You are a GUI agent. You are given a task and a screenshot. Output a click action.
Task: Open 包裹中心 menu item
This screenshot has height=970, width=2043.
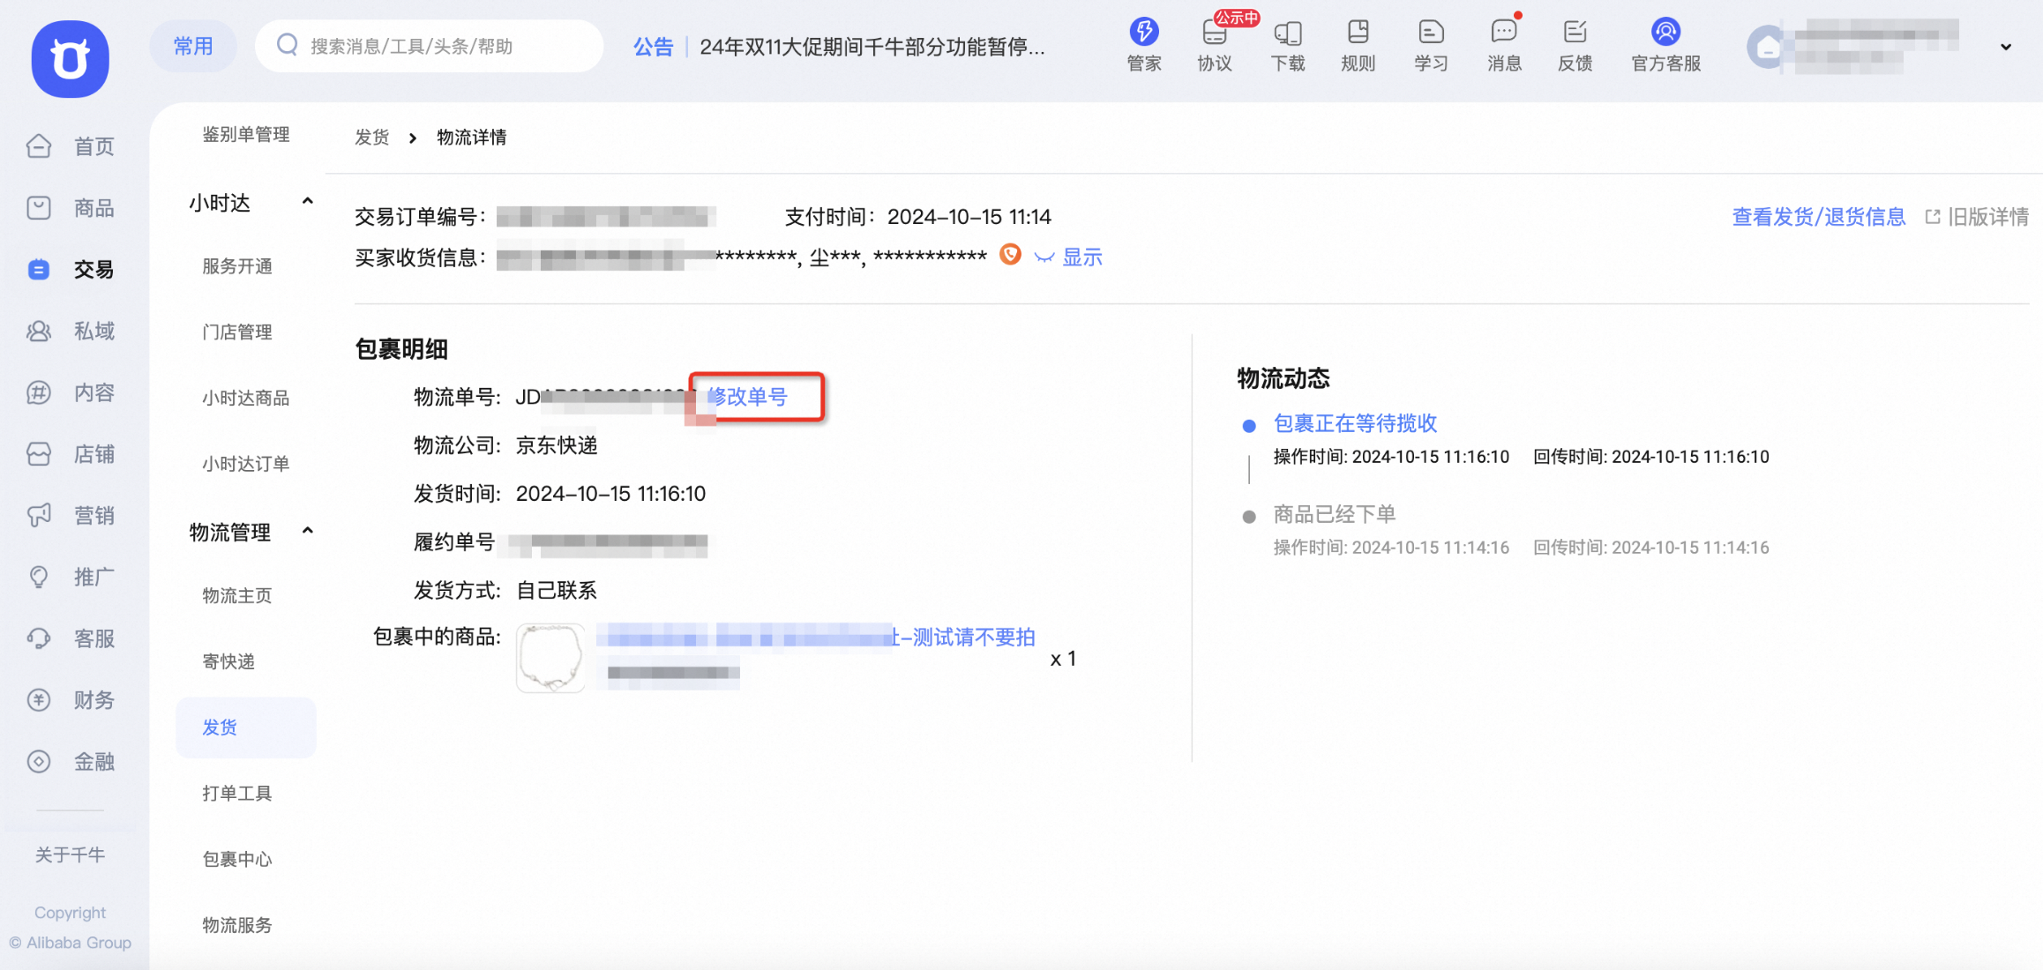237,859
